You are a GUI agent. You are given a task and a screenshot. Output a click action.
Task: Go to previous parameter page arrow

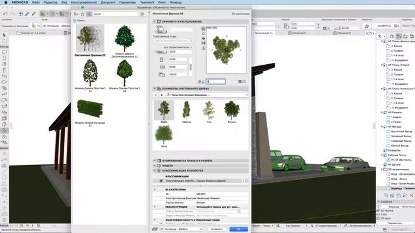156,95
